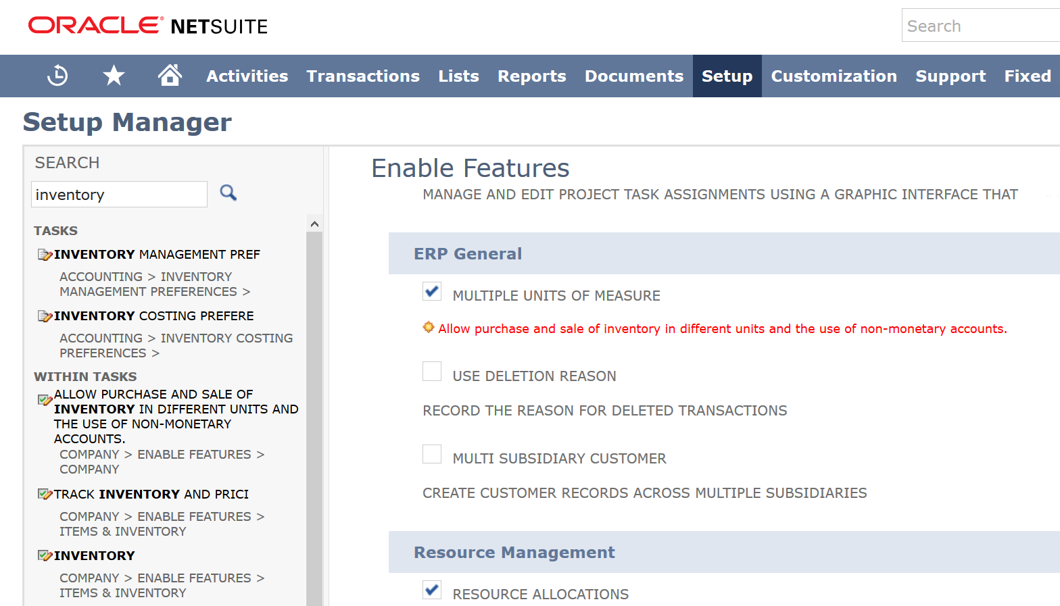Click the Oracle NetSuite logo
This screenshot has height=606, width=1060.
[148, 26]
